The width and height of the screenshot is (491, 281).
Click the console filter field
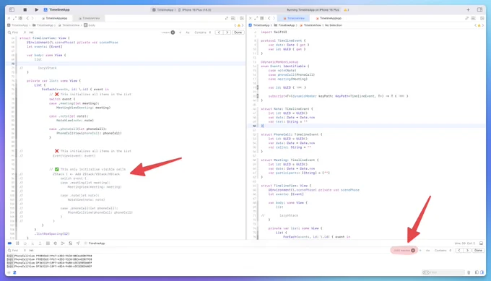[x=443, y=272]
